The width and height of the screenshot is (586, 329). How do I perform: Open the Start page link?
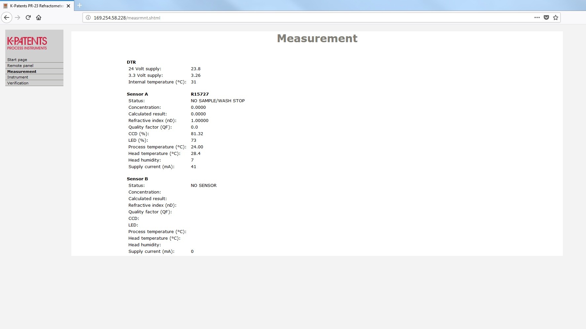click(x=17, y=60)
